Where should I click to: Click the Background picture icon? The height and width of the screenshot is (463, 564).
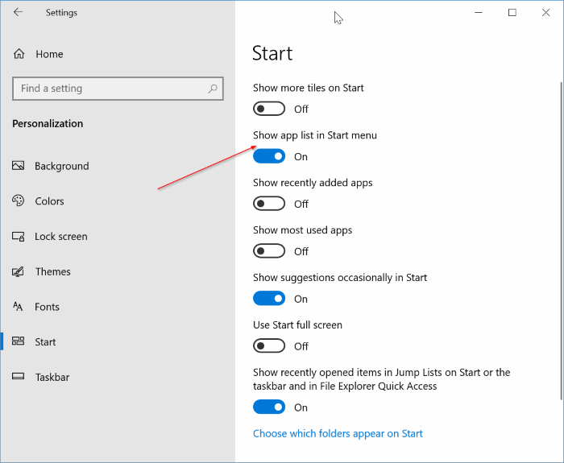pos(18,166)
